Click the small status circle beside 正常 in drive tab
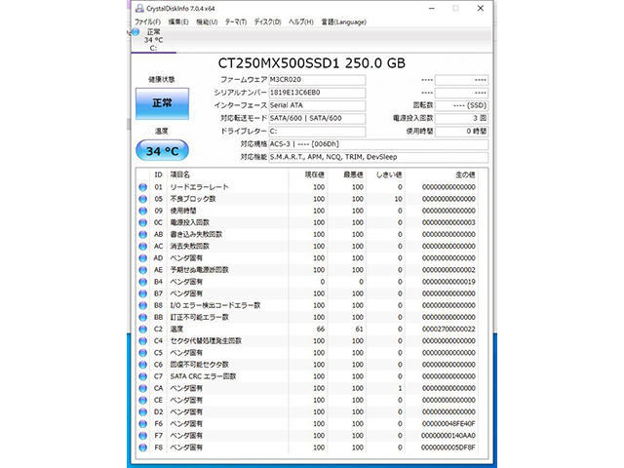Viewport: 624px width, 468px height. (x=136, y=32)
